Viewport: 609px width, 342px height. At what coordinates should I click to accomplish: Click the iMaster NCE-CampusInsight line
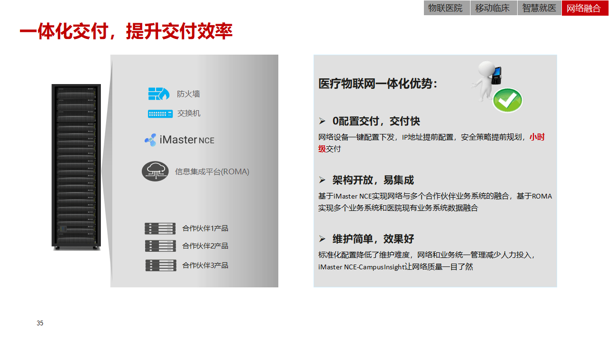(396, 267)
